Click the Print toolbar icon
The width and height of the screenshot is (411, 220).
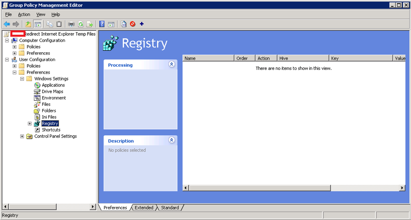(x=71, y=24)
